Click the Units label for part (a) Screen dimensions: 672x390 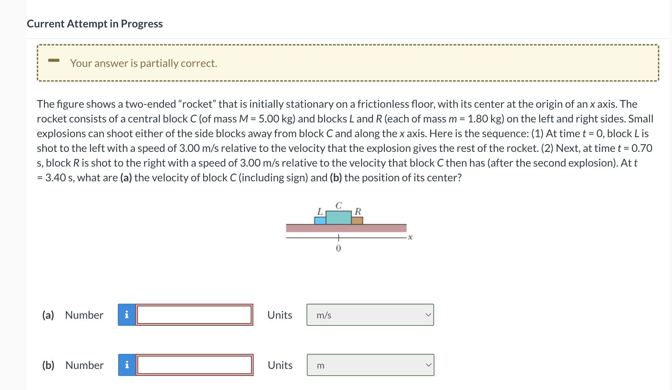click(x=280, y=314)
